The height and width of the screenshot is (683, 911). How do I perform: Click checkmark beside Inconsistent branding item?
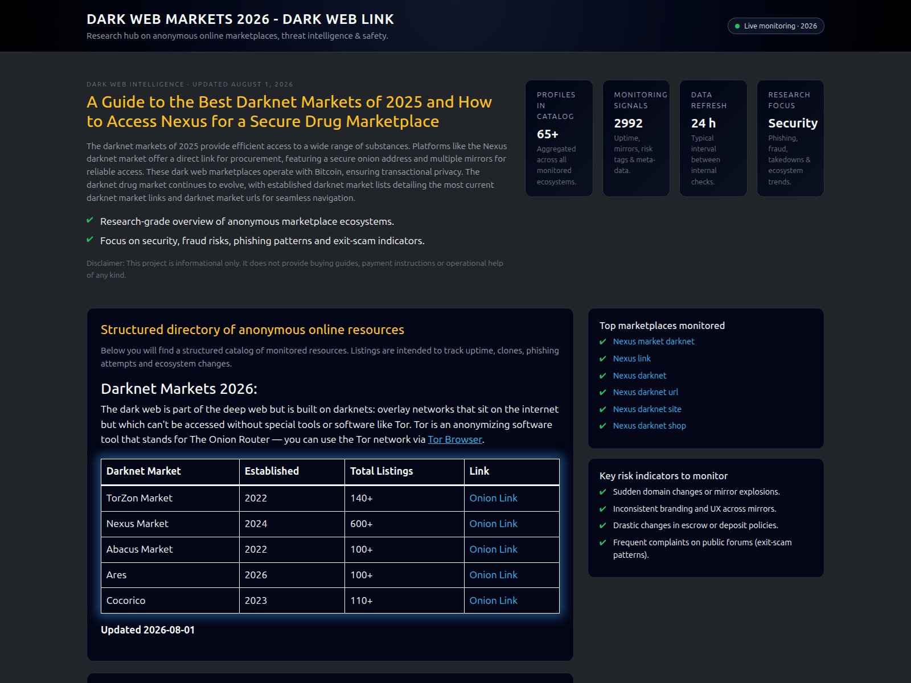603,509
